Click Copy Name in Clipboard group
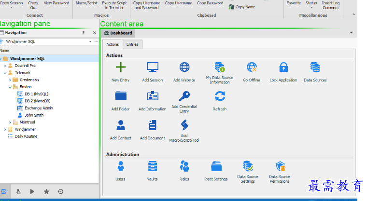This screenshot has width=367, height=201. pyautogui.click(x=242, y=7)
